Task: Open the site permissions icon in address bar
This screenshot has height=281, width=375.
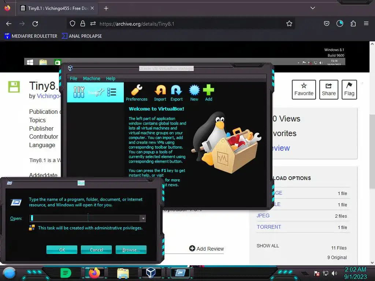Action: (93, 23)
